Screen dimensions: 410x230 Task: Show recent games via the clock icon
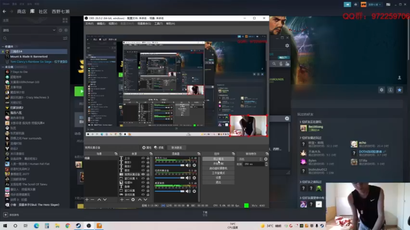[x=60, y=30]
